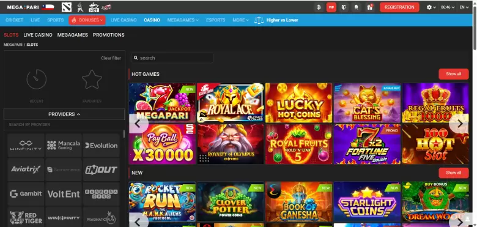Viewport: 477px width, 227px height.
Task: Select the VoltEnt provider
Action: coord(64,194)
